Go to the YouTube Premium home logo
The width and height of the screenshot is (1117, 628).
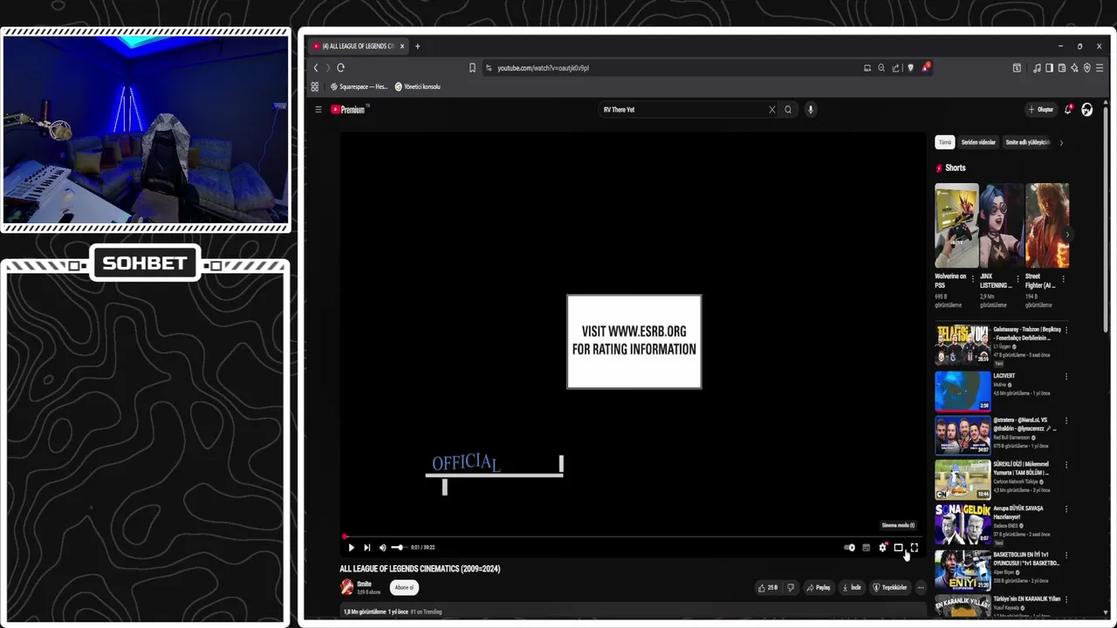(350, 110)
